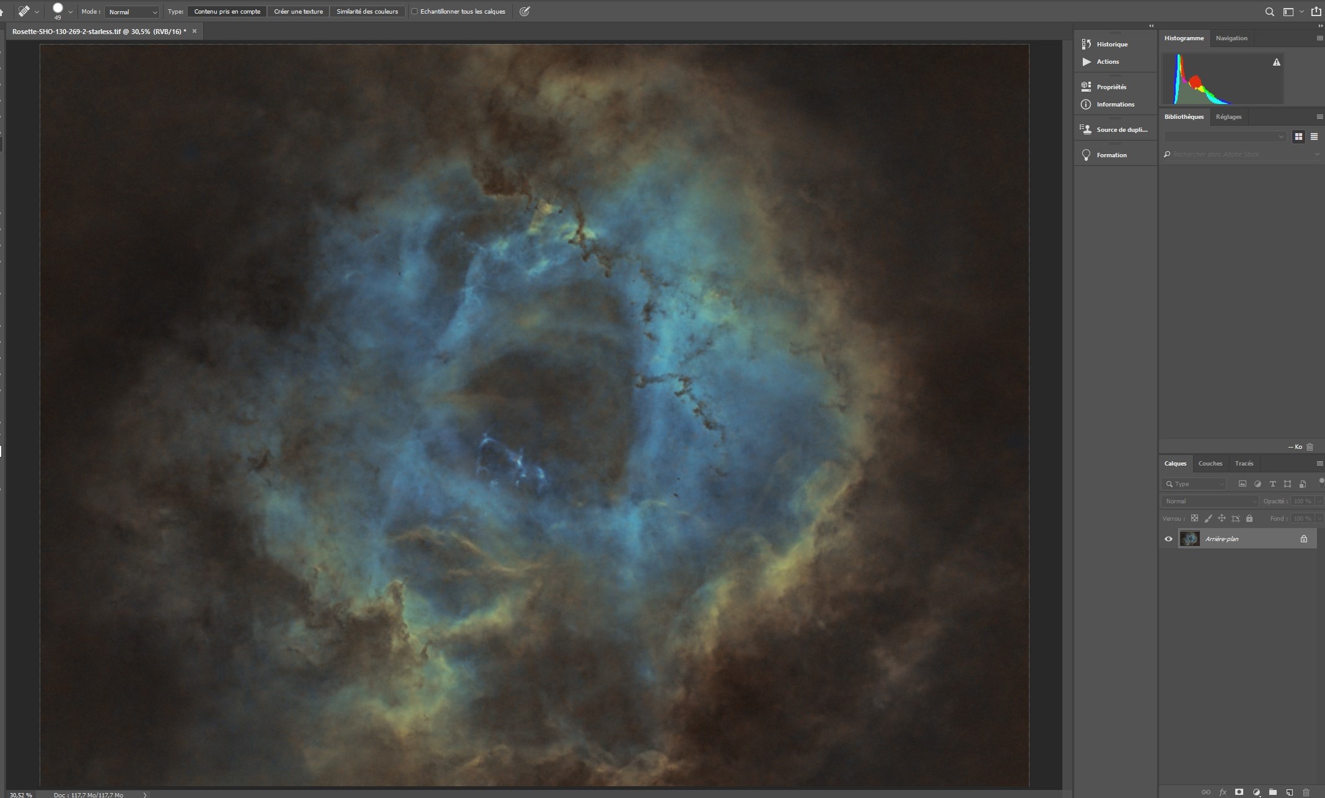1325x798 pixels.
Task: Open the brush size picker showing 49
Action: coord(63,11)
